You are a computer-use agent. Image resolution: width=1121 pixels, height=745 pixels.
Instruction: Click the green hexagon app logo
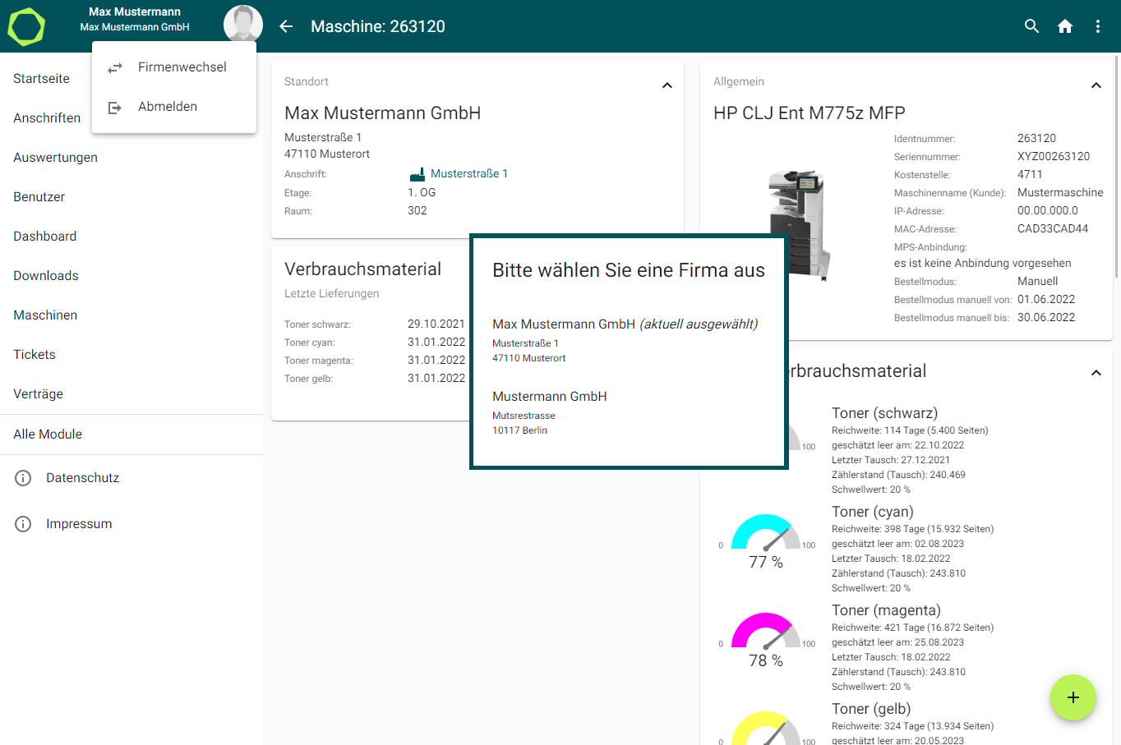click(x=26, y=26)
